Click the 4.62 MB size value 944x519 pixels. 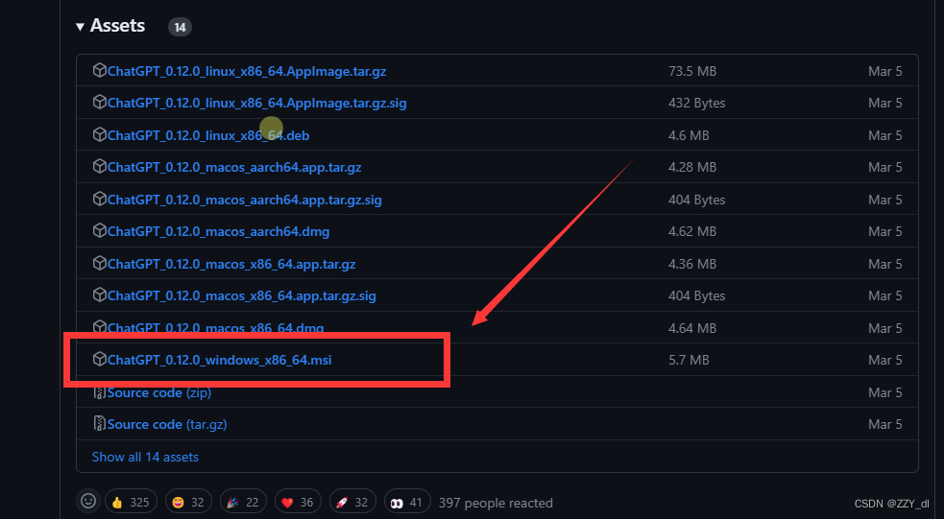pyautogui.click(x=692, y=231)
